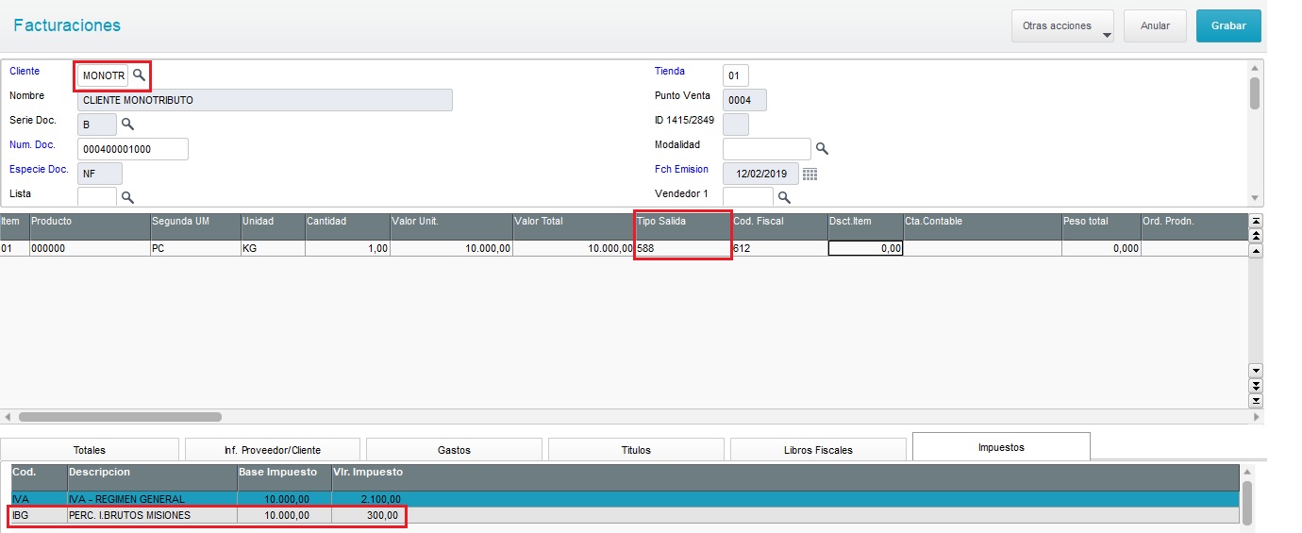The height and width of the screenshot is (533, 1302).
Task: Click the Dsct.Item cell 0,00
Action: pyautogui.click(x=865, y=248)
